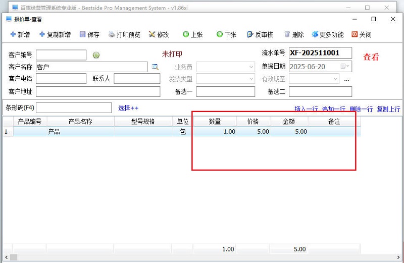The image size is (404, 263).
Task: Click the 价格 column header
Action: [x=253, y=121]
